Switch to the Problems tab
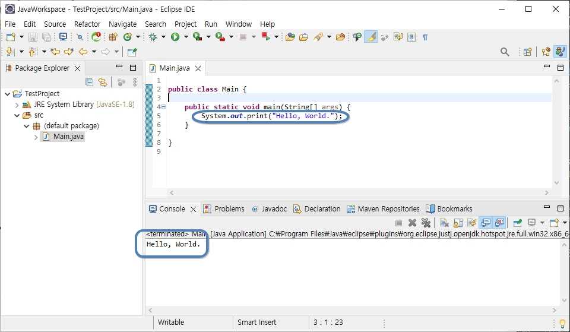 [x=224, y=208]
